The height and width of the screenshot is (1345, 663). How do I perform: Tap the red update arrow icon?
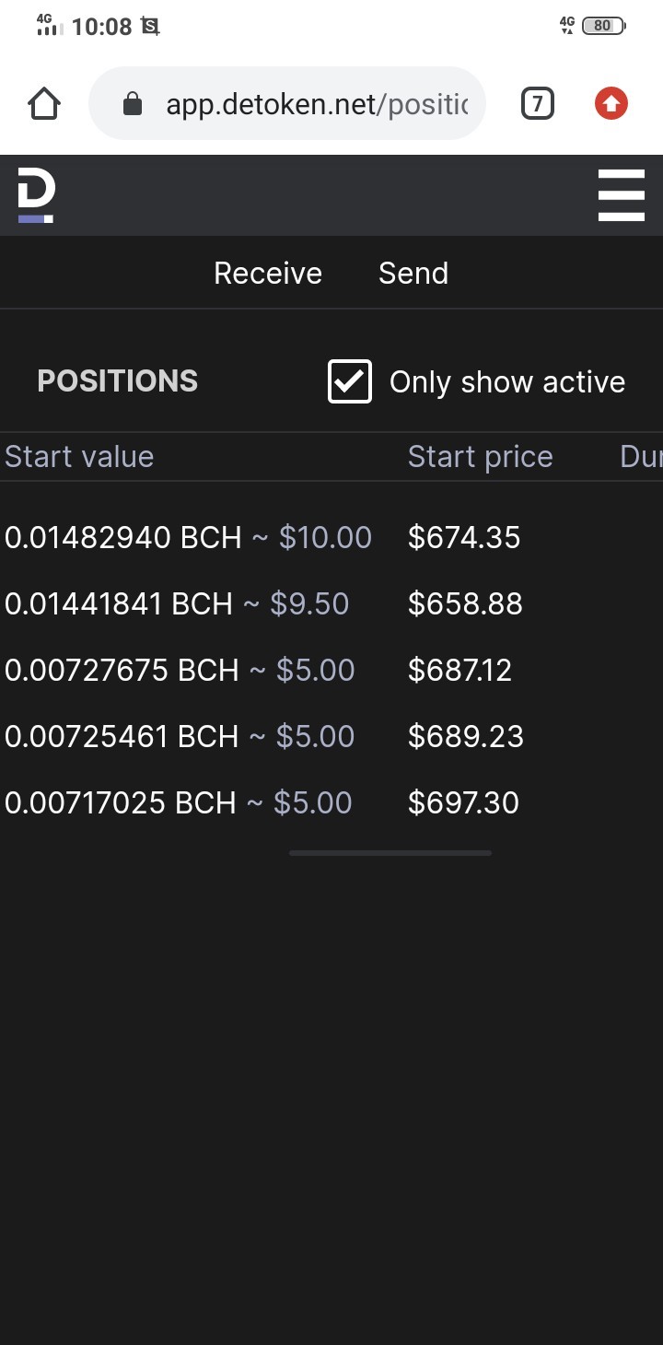point(611,104)
